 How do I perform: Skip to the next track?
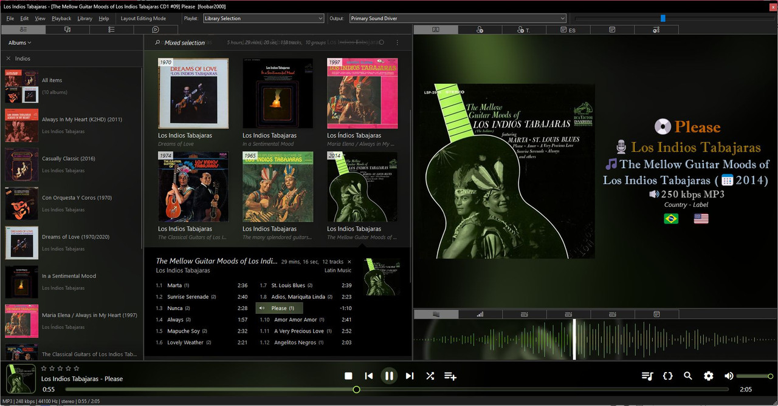pyautogui.click(x=410, y=376)
